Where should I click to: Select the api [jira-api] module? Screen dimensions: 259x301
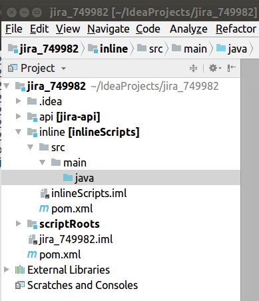(x=121, y=117)
